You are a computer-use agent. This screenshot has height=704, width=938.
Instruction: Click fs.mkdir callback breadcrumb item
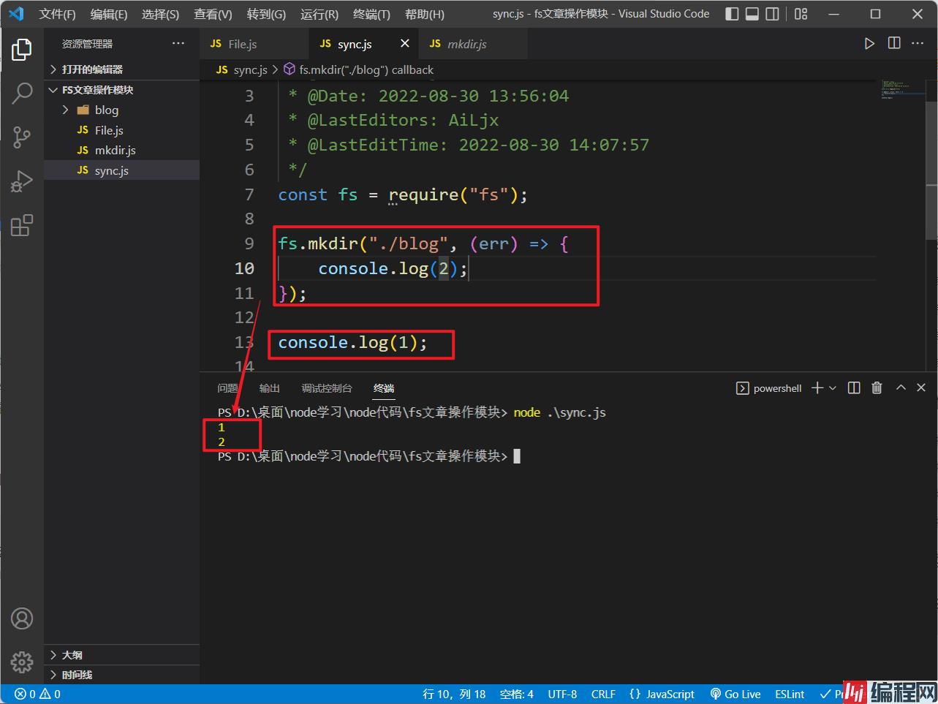(359, 69)
